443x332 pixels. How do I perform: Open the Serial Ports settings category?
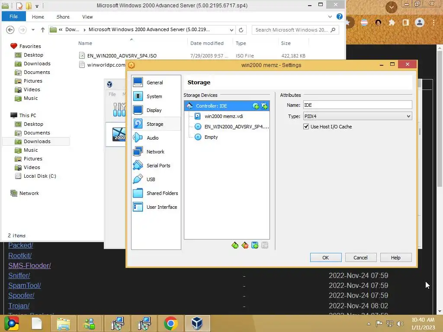coord(156,166)
